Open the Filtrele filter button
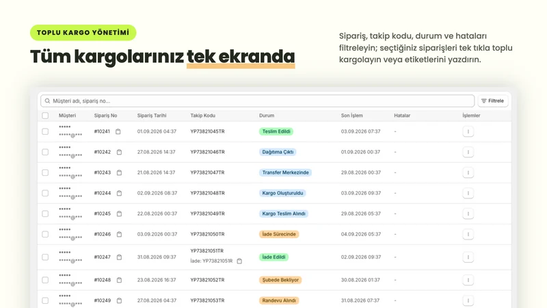 tap(492, 101)
